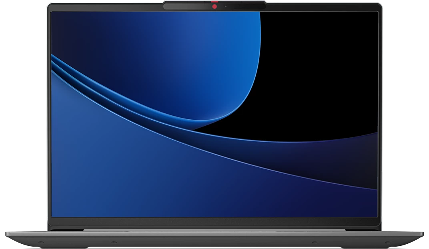Click the black bezel below the display
429x249 pixels.
pos(214,221)
